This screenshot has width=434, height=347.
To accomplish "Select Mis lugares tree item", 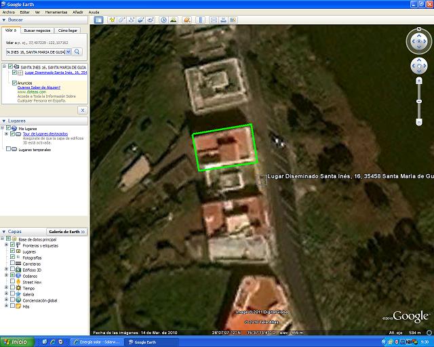I will tap(27, 129).
